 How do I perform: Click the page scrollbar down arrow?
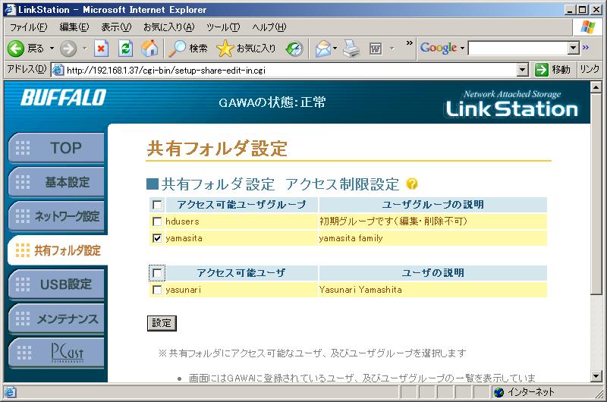point(596,376)
